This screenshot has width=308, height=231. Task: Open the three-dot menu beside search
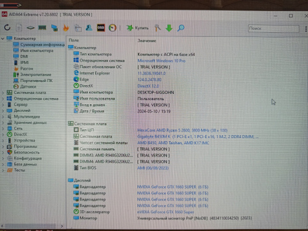coord(306,29)
